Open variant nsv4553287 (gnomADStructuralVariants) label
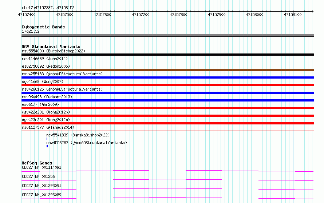Screen dimensions: 324x203 (x=87, y=143)
